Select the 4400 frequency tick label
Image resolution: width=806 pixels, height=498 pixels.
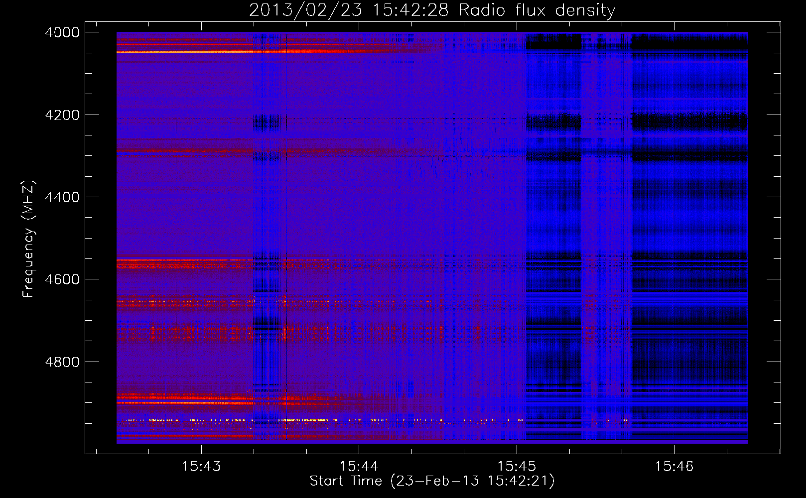coord(62,197)
